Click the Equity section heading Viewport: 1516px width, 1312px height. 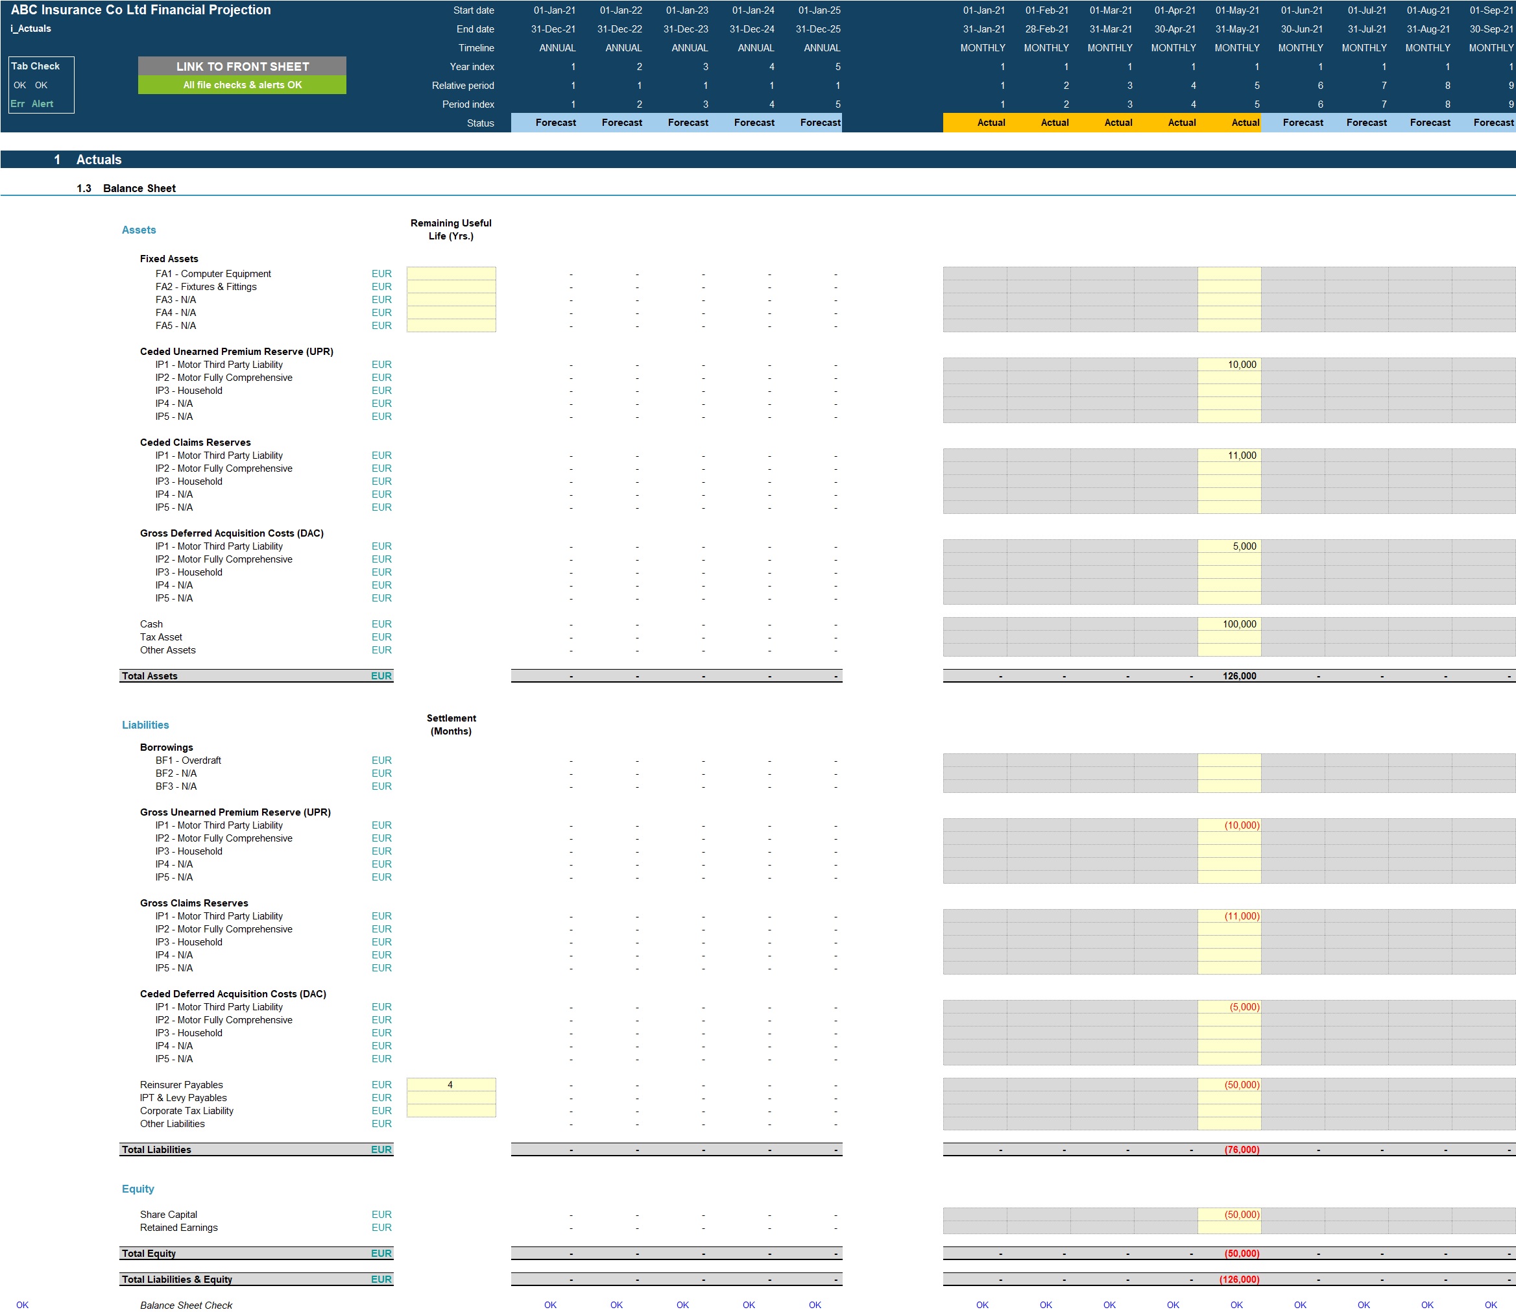138,1189
